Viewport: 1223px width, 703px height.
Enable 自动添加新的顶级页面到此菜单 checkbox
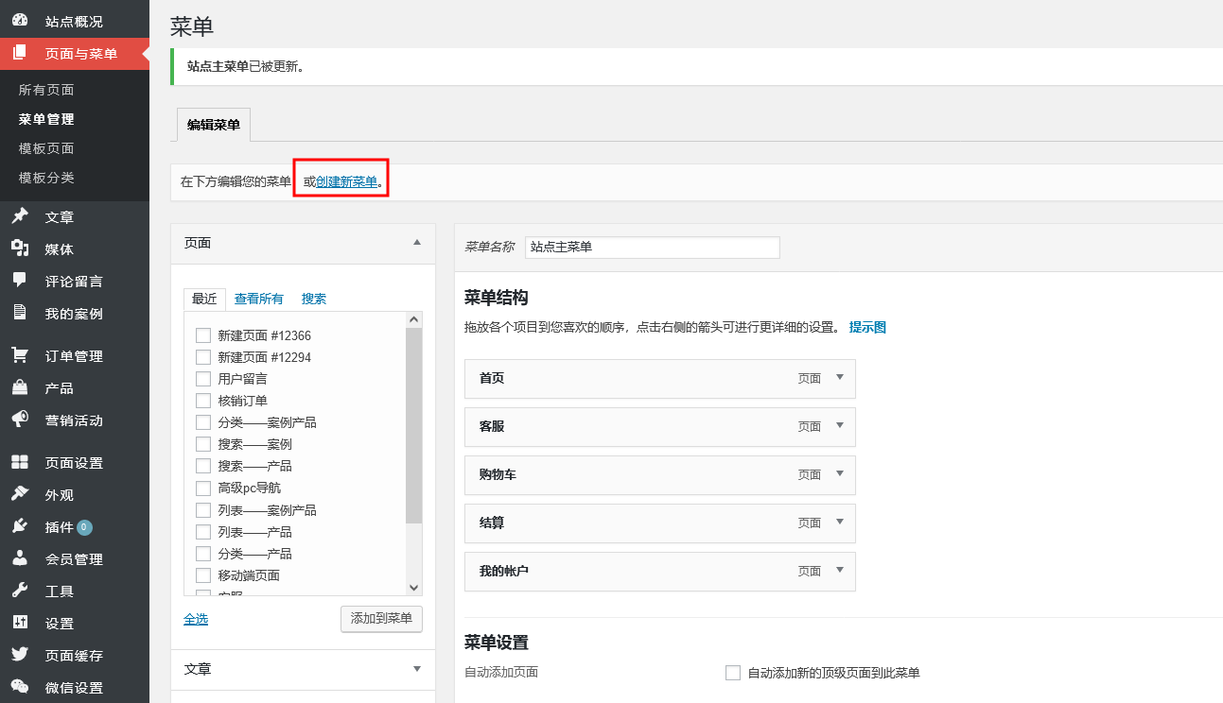click(732, 673)
